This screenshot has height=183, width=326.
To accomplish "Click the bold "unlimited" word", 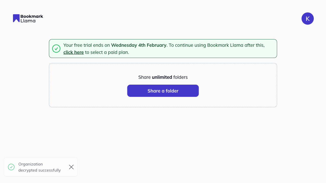I will click(162, 77).
